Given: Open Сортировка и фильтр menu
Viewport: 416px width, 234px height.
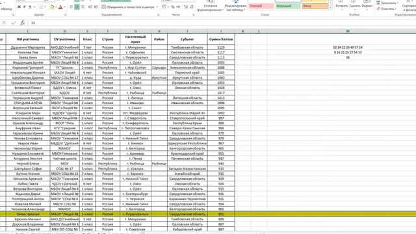Looking at the screenshot, I should [409, 6].
